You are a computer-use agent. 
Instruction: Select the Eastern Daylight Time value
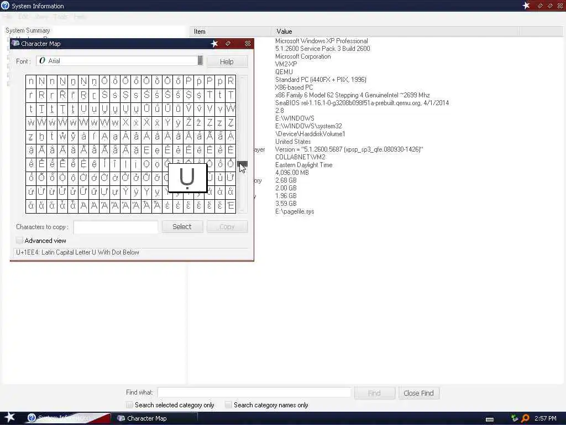[x=303, y=165]
